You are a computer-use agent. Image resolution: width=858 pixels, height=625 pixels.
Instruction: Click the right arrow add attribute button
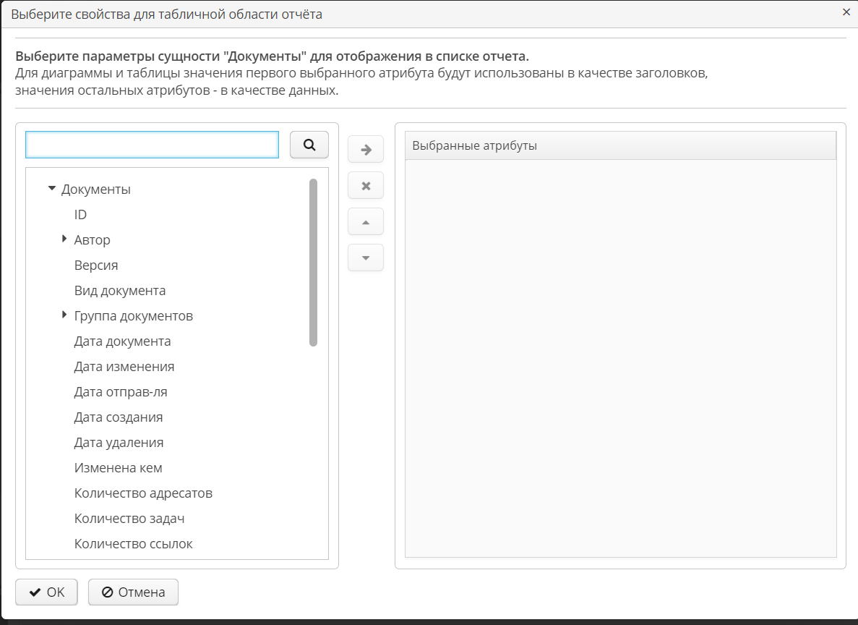pyautogui.click(x=366, y=150)
